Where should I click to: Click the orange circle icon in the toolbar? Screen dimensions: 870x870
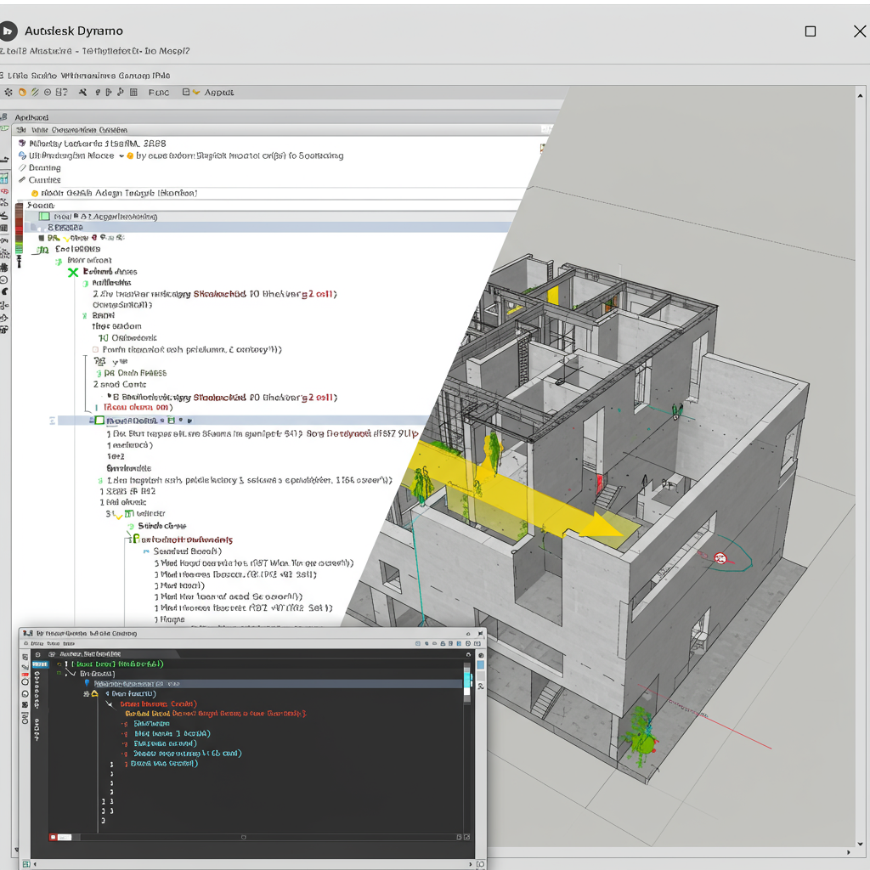pos(23,92)
